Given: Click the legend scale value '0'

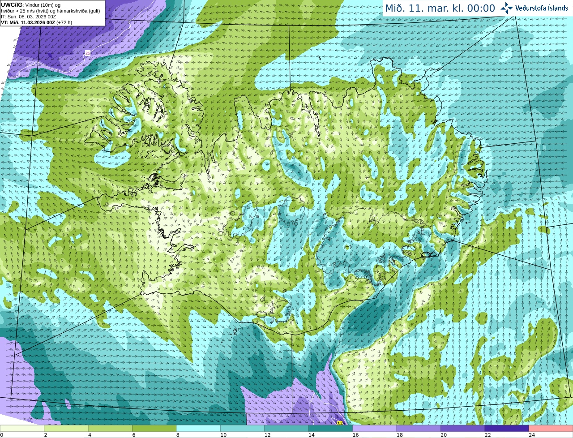Looking at the screenshot, I should (x=1, y=435).
